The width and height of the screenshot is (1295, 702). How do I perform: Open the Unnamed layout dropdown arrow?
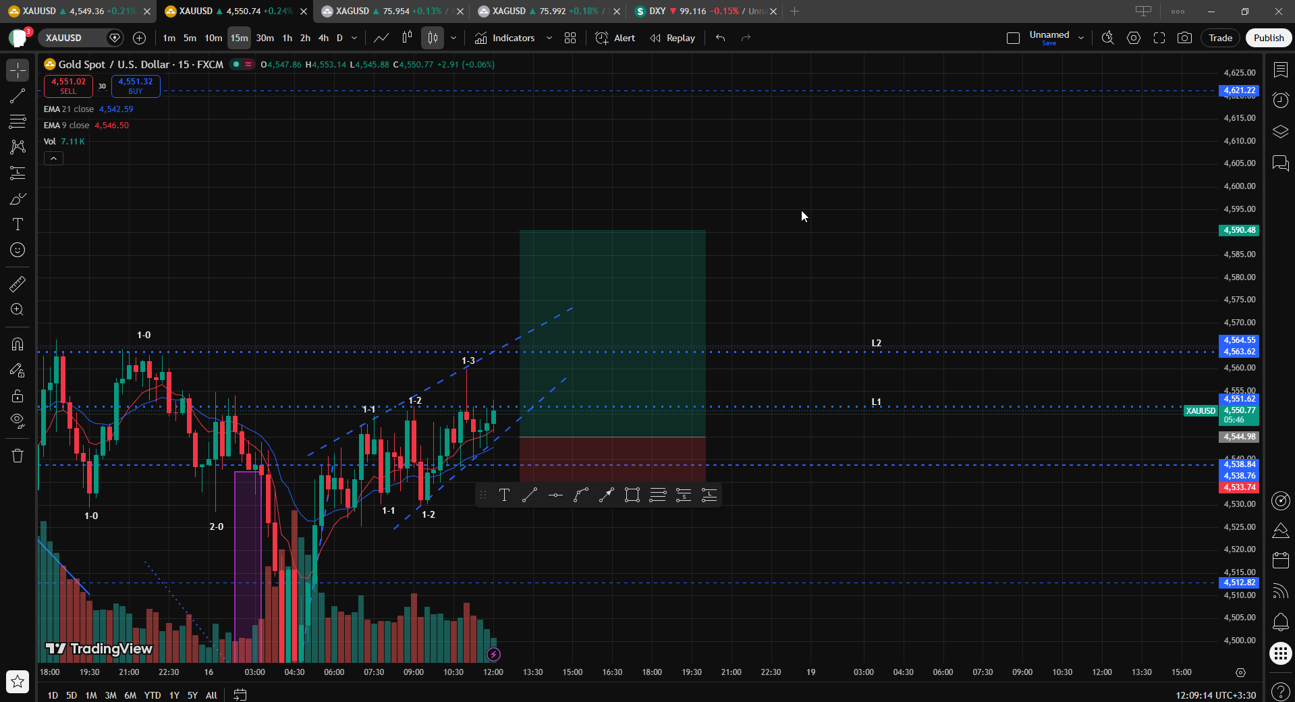coord(1081,38)
